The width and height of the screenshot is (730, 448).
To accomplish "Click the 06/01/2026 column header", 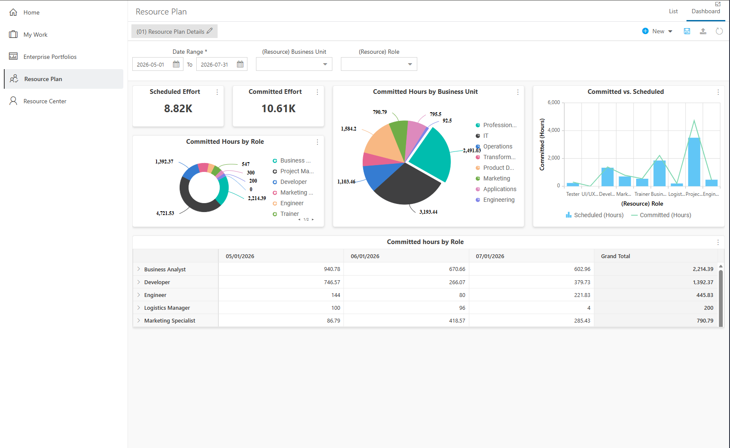I will click(406, 256).
